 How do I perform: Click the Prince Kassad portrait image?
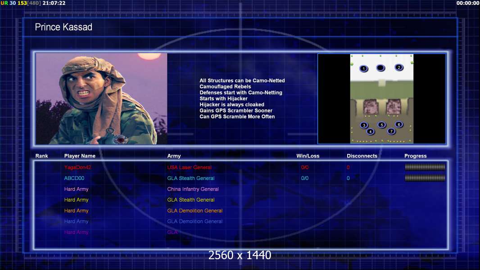[101, 99]
